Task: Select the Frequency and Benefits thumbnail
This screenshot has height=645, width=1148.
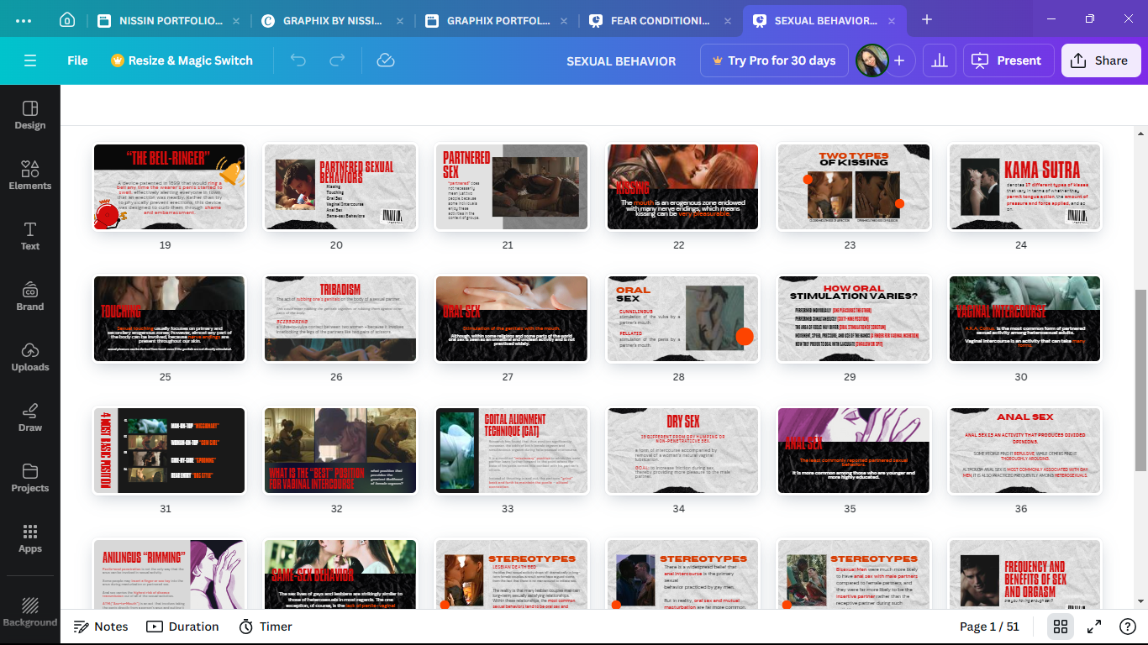Action: click(x=1025, y=574)
